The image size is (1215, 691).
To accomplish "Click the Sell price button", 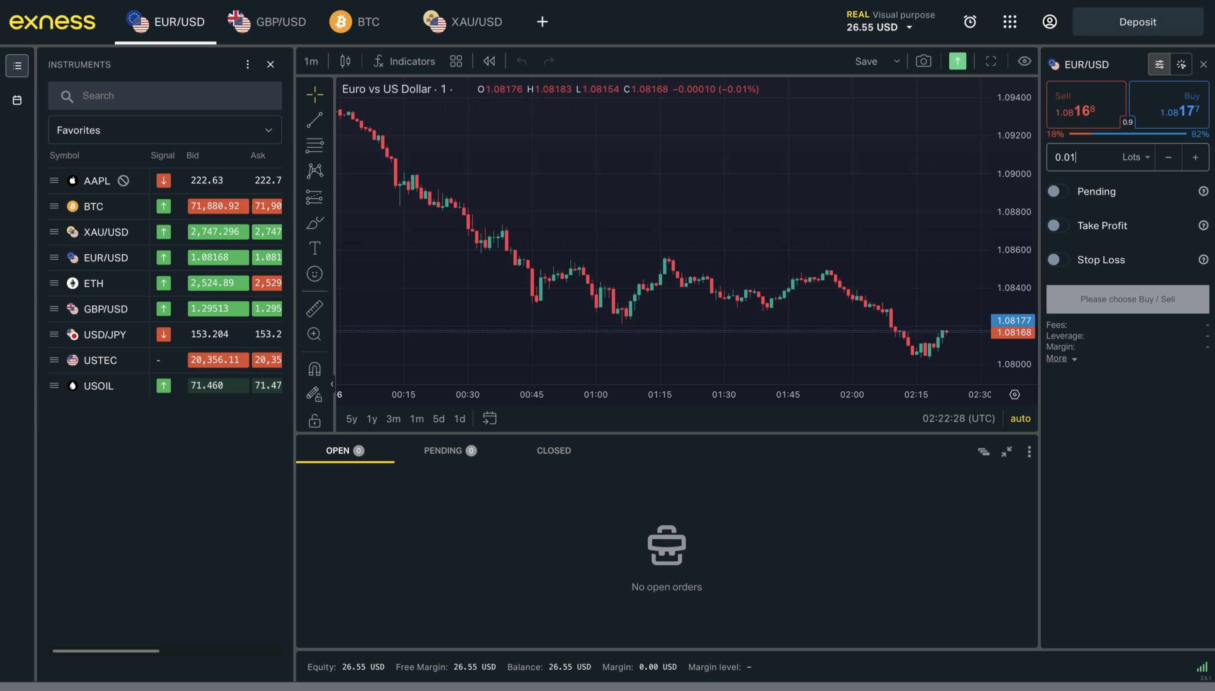I will click(1086, 105).
